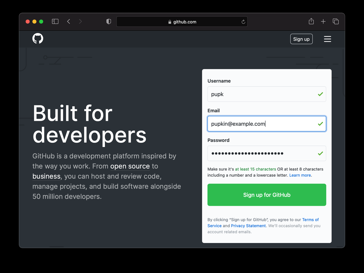Viewport: 364px width, 273px height.
Task: Click the Built for developers heading
Action: [89, 124]
